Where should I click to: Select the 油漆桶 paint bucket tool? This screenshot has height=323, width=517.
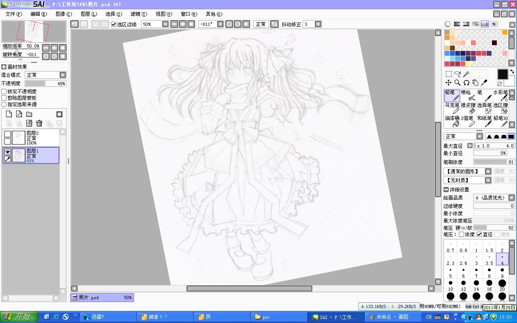(x=452, y=121)
